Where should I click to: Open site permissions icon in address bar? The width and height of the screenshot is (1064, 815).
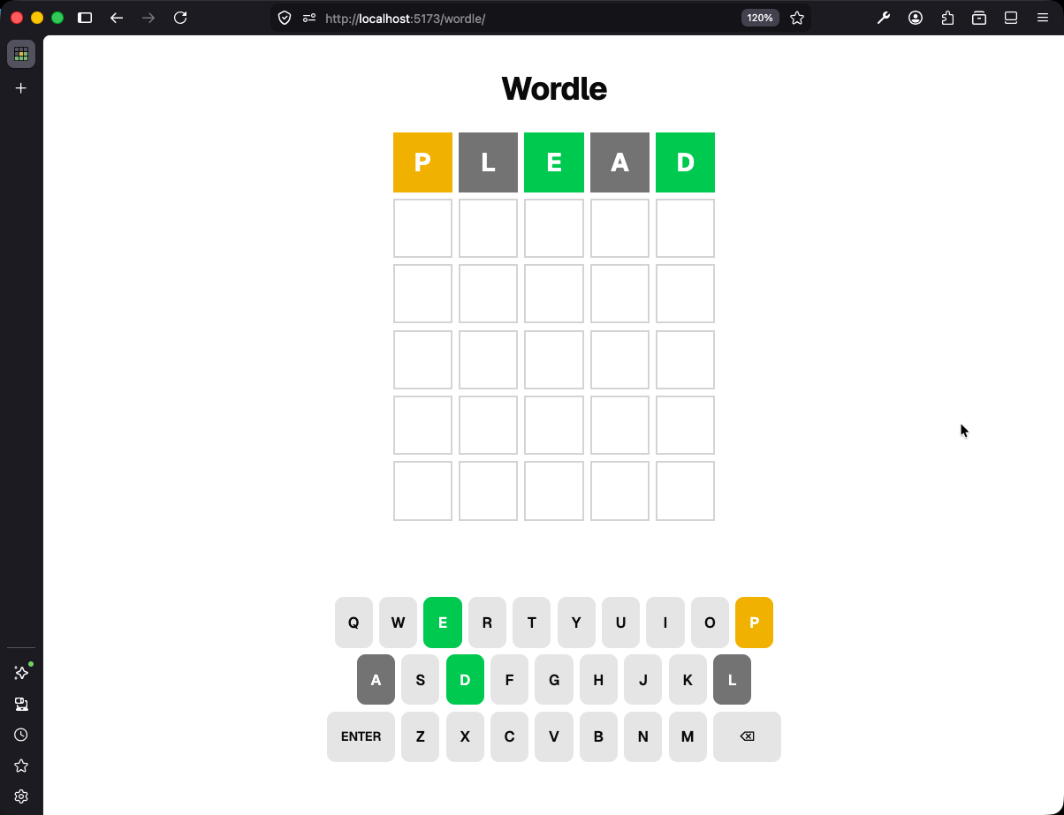309,18
